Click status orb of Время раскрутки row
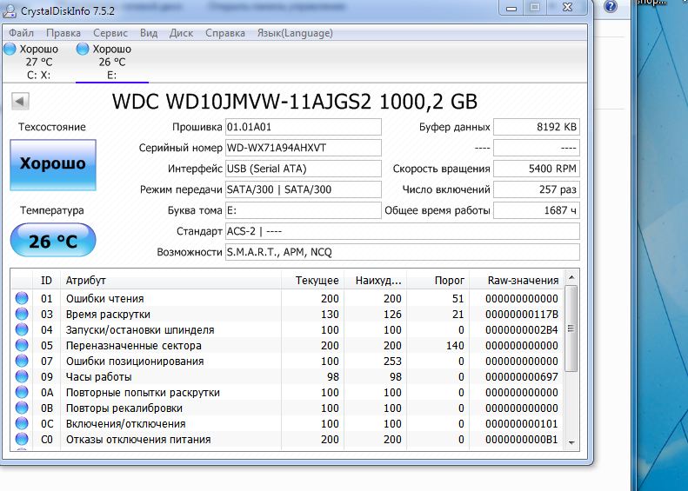 (x=22, y=314)
